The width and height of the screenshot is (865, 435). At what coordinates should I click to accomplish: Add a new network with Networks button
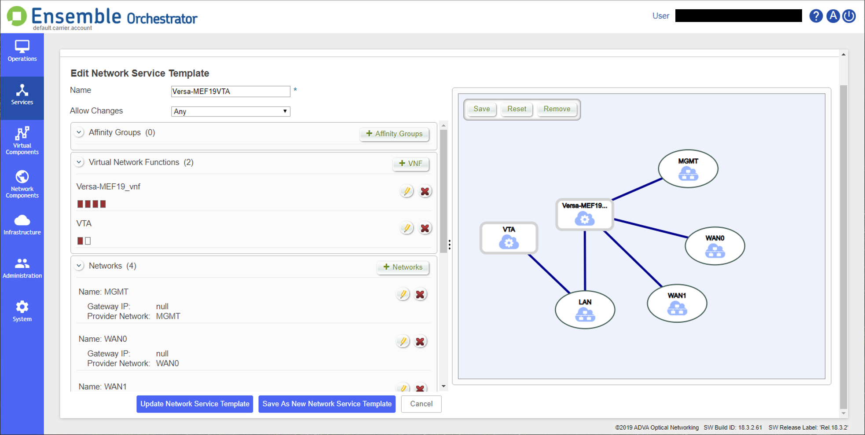tap(403, 267)
